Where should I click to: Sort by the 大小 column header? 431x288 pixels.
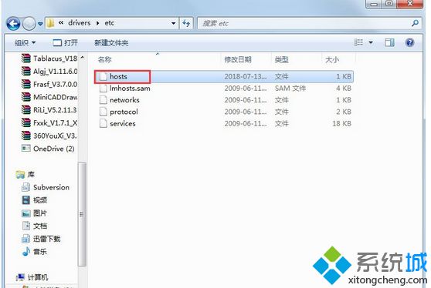332,59
